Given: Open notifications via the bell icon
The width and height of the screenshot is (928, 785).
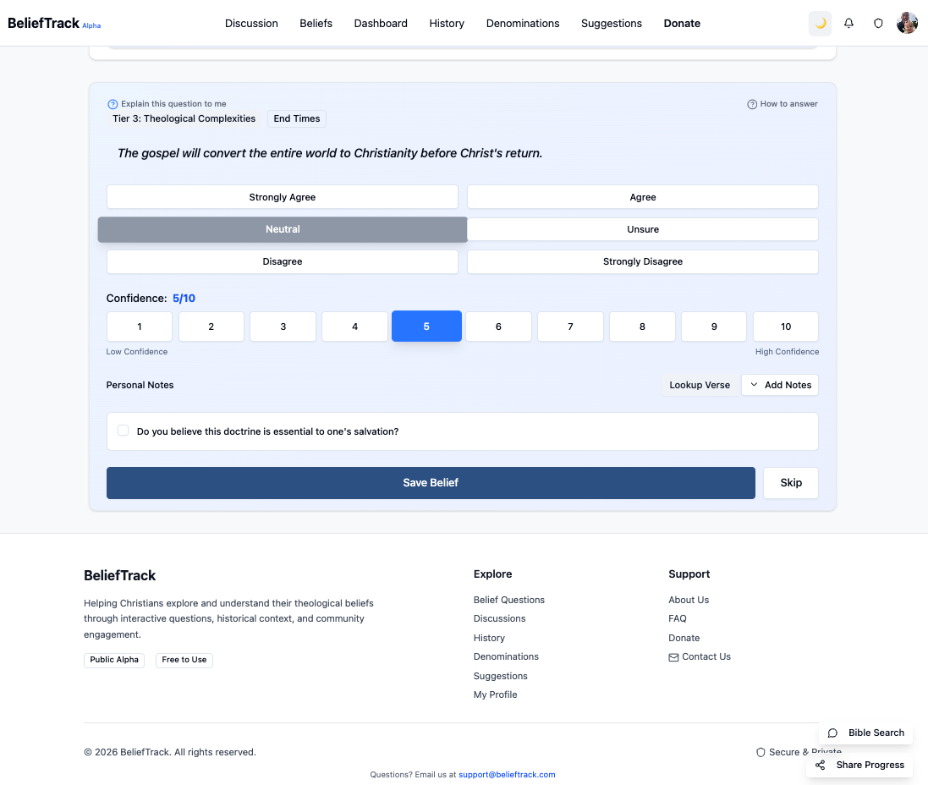Looking at the screenshot, I should (x=848, y=23).
